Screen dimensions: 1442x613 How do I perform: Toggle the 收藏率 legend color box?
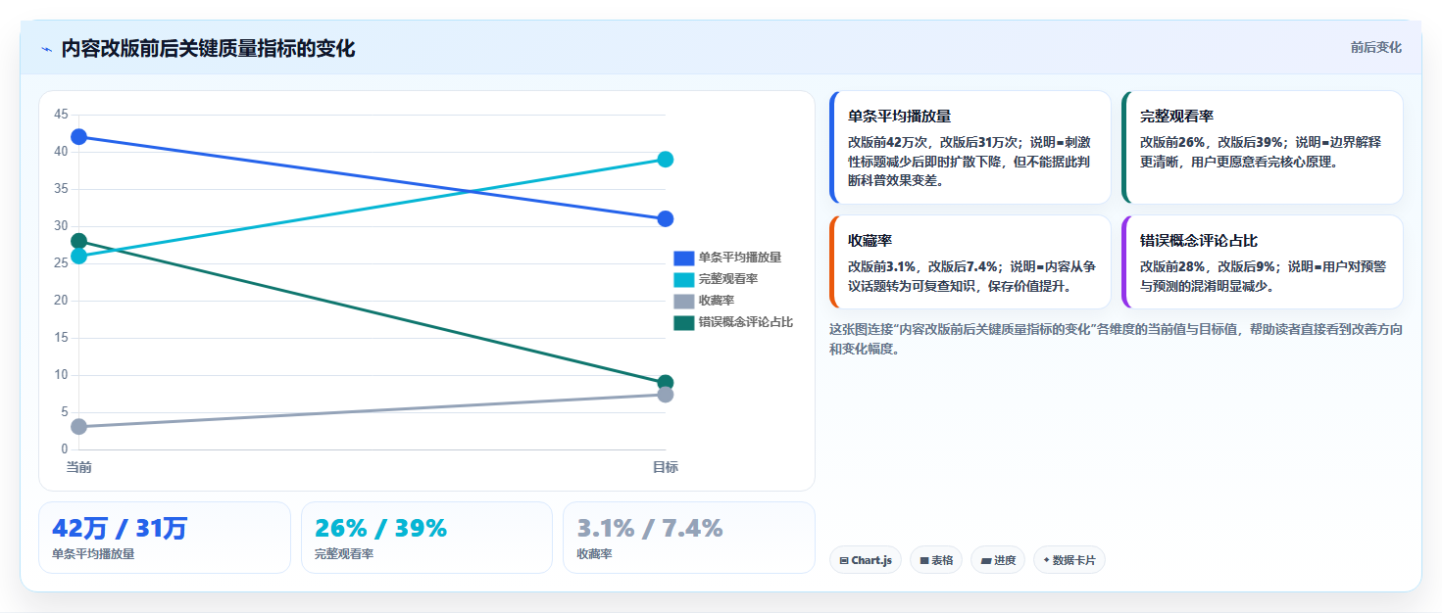coord(683,301)
